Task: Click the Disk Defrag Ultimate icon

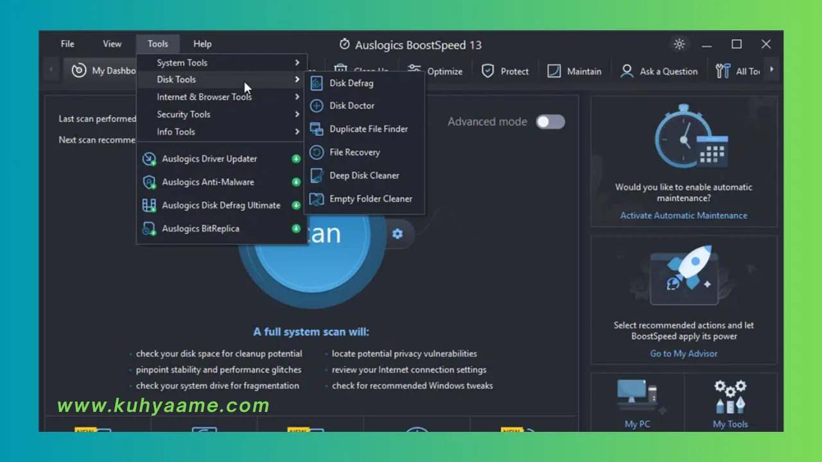Action: click(149, 205)
